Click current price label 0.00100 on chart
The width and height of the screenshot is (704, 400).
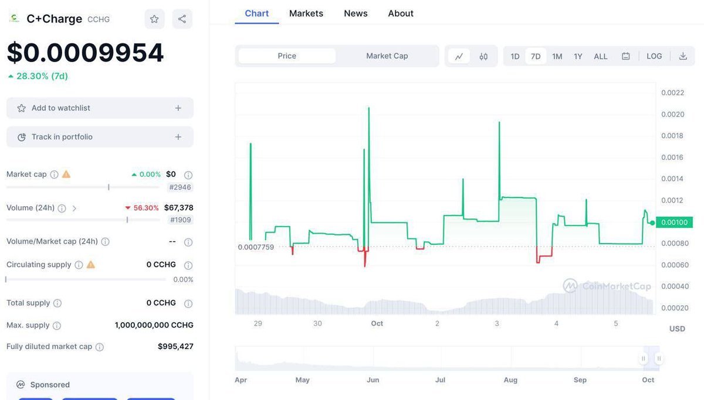click(x=675, y=223)
